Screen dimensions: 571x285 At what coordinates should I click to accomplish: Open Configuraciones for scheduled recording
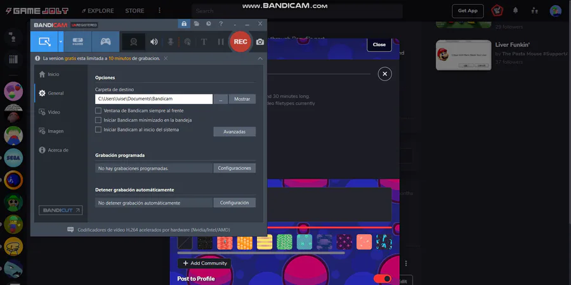[235, 168]
